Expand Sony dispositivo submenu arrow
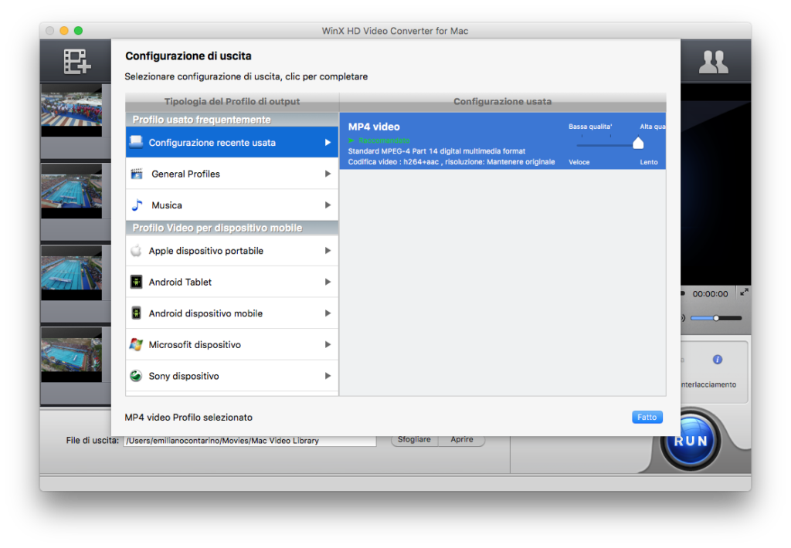Viewport: 791px width, 548px height. click(328, 376)
